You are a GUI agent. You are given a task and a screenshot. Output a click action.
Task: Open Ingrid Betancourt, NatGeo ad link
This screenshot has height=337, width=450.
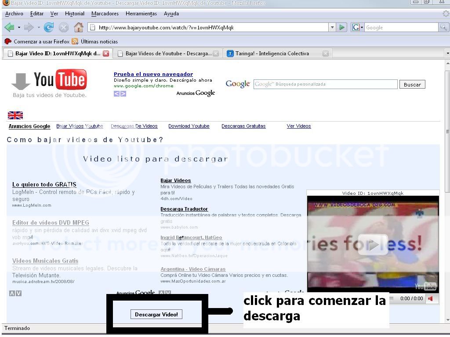191,237
